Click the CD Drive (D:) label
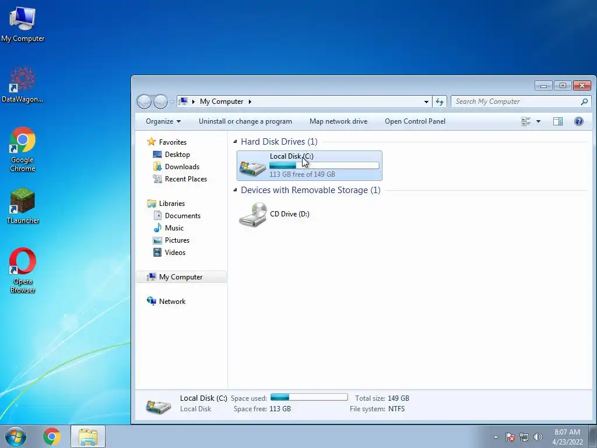 coord(289,213)
